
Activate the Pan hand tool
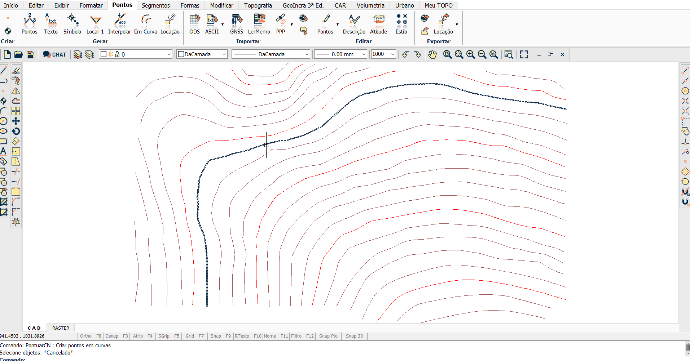pyautogui.click(x=432, y=54)
